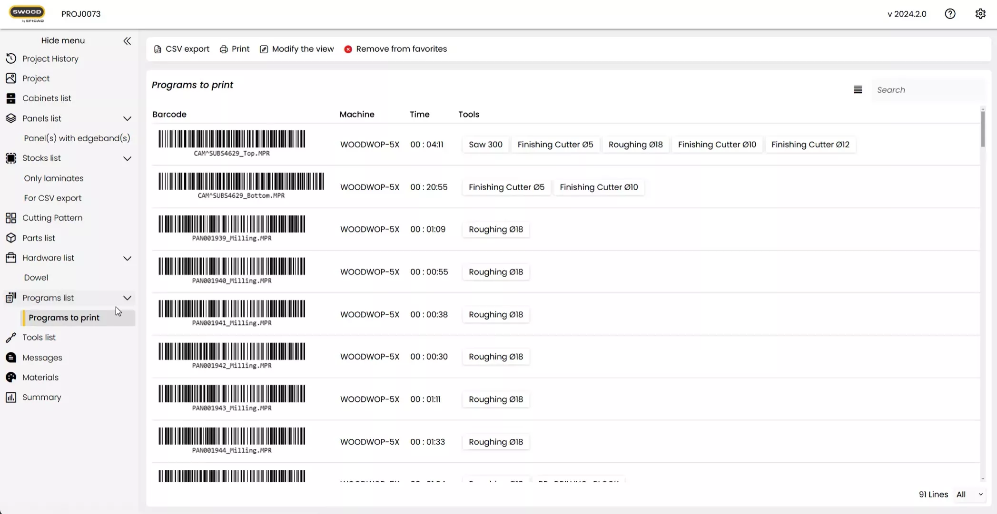
Task: Click Modify the view button
Action: click(x=297, y=49)
